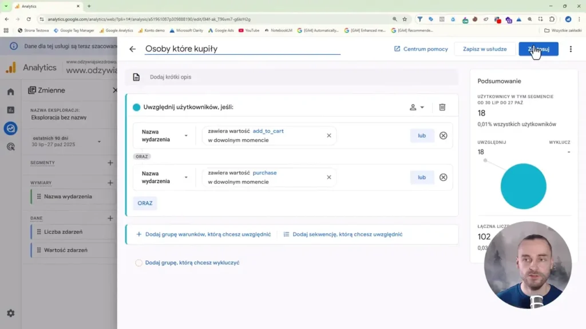This screenshot has width=586, height=329.
Task: Add a new dimension in Wymiary
Action: pyautogui.click(x=110, y=183)
